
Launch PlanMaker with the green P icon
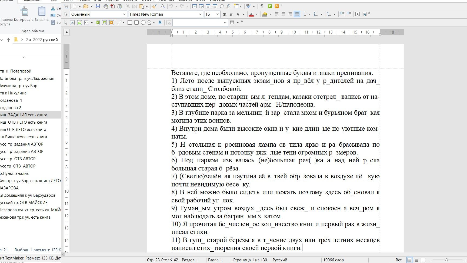[x=270, y=6]
